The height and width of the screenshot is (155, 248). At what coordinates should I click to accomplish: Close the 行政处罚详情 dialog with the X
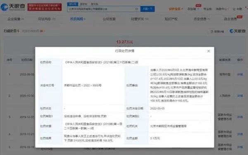point(208,51)
